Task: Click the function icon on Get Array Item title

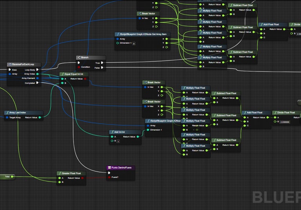Action: point(118,34)
